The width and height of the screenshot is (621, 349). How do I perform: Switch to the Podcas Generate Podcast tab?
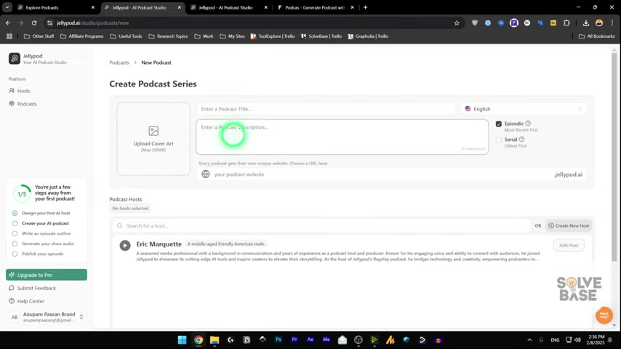tap(316, 7)
